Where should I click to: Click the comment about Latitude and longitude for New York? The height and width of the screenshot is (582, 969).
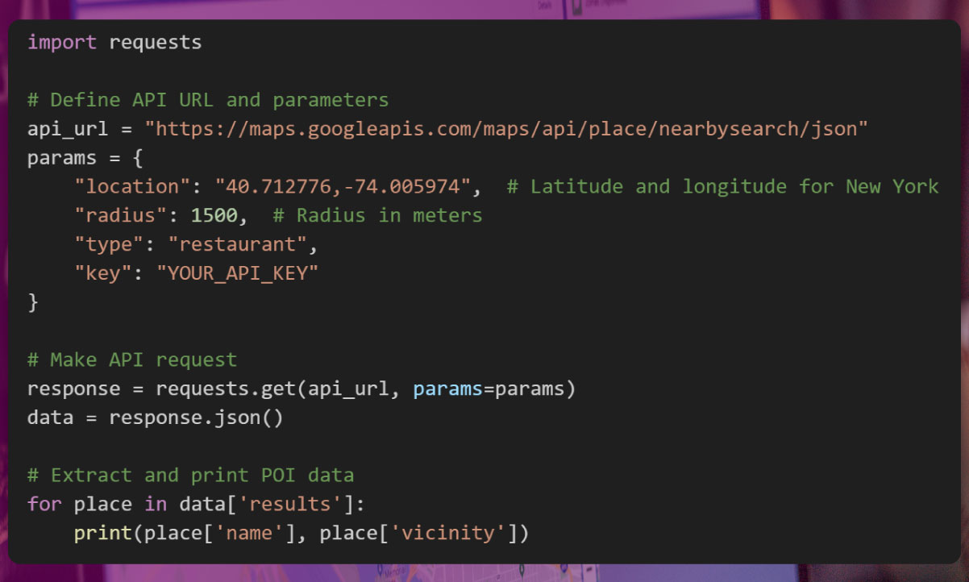(722, 187)
